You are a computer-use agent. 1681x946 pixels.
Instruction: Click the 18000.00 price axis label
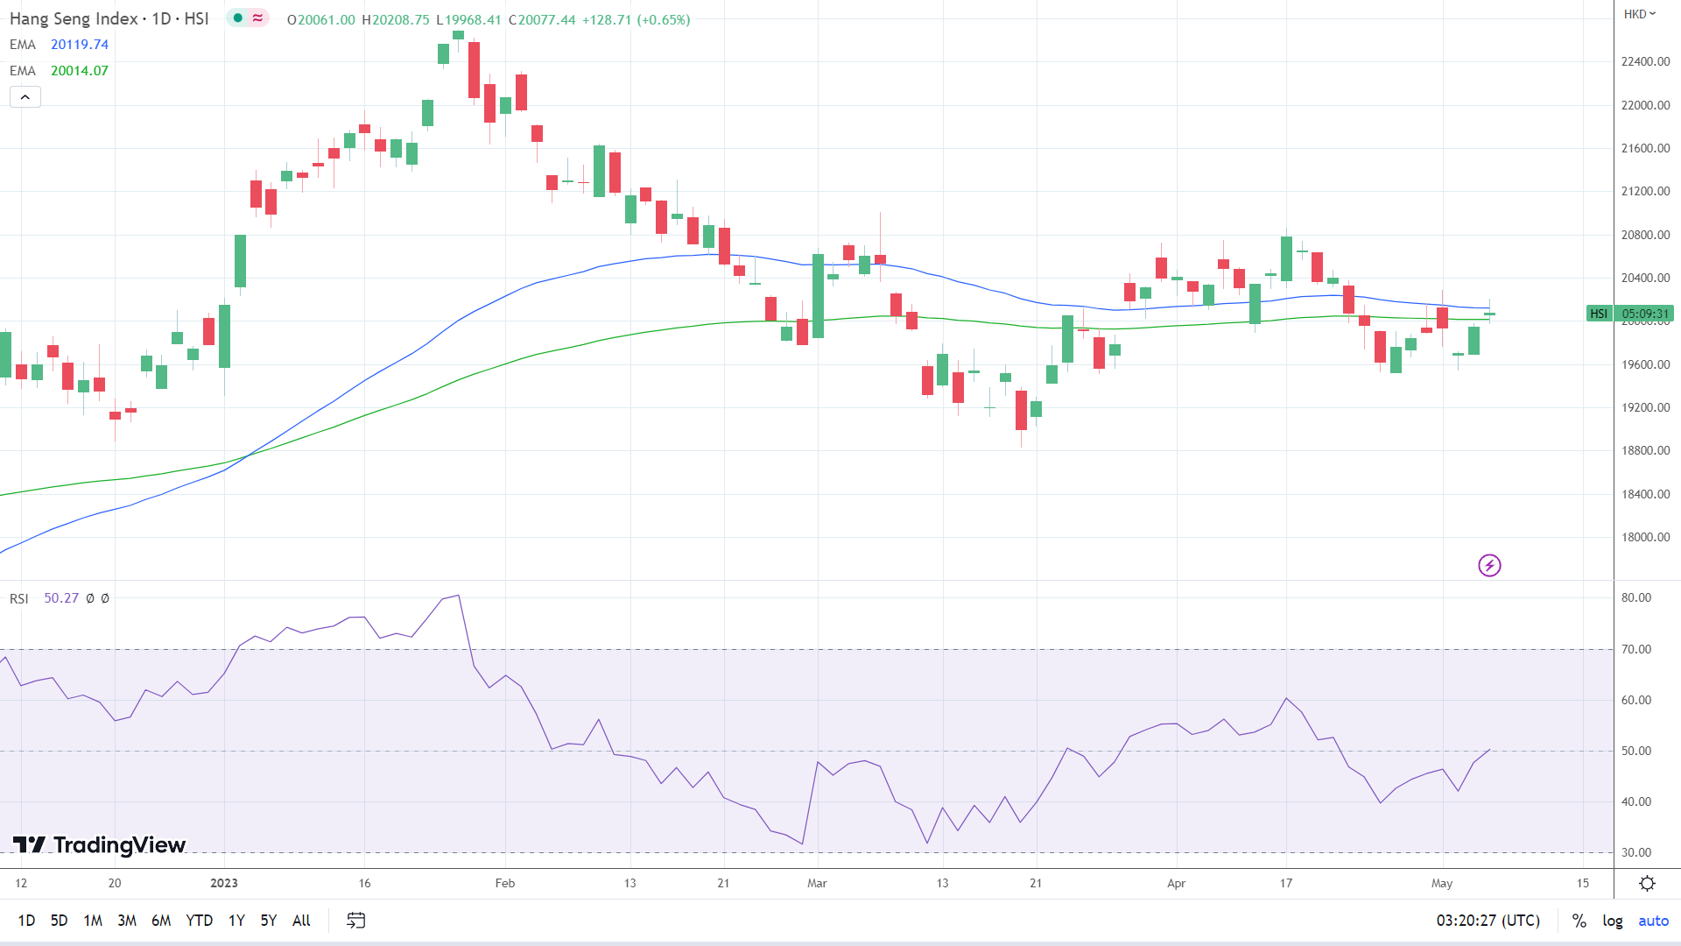(x=1646, y=537)
